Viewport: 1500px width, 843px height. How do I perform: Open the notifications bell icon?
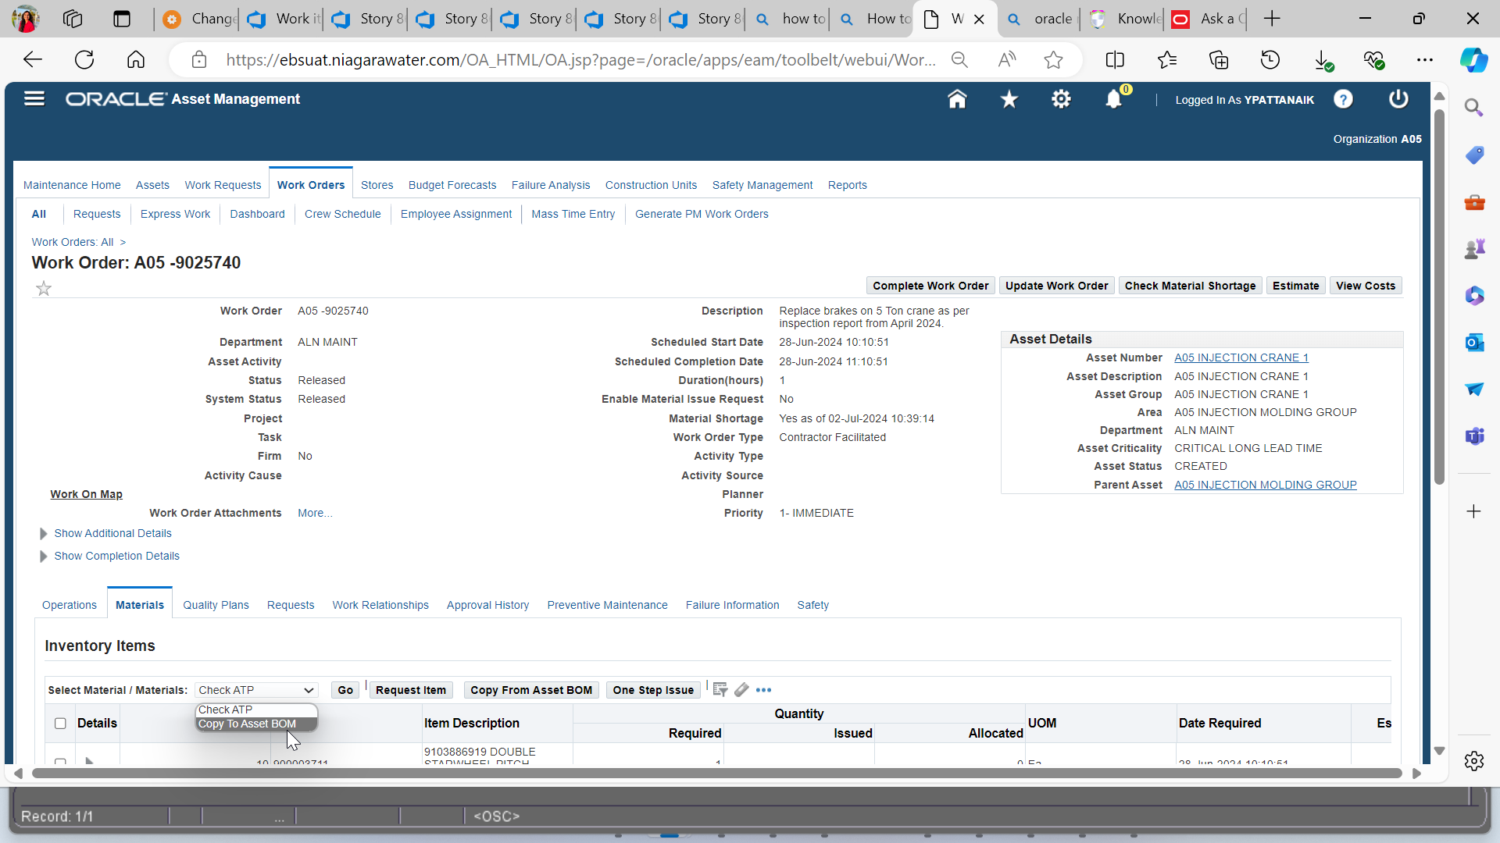pyautogui.click(x=1114, y=99)
